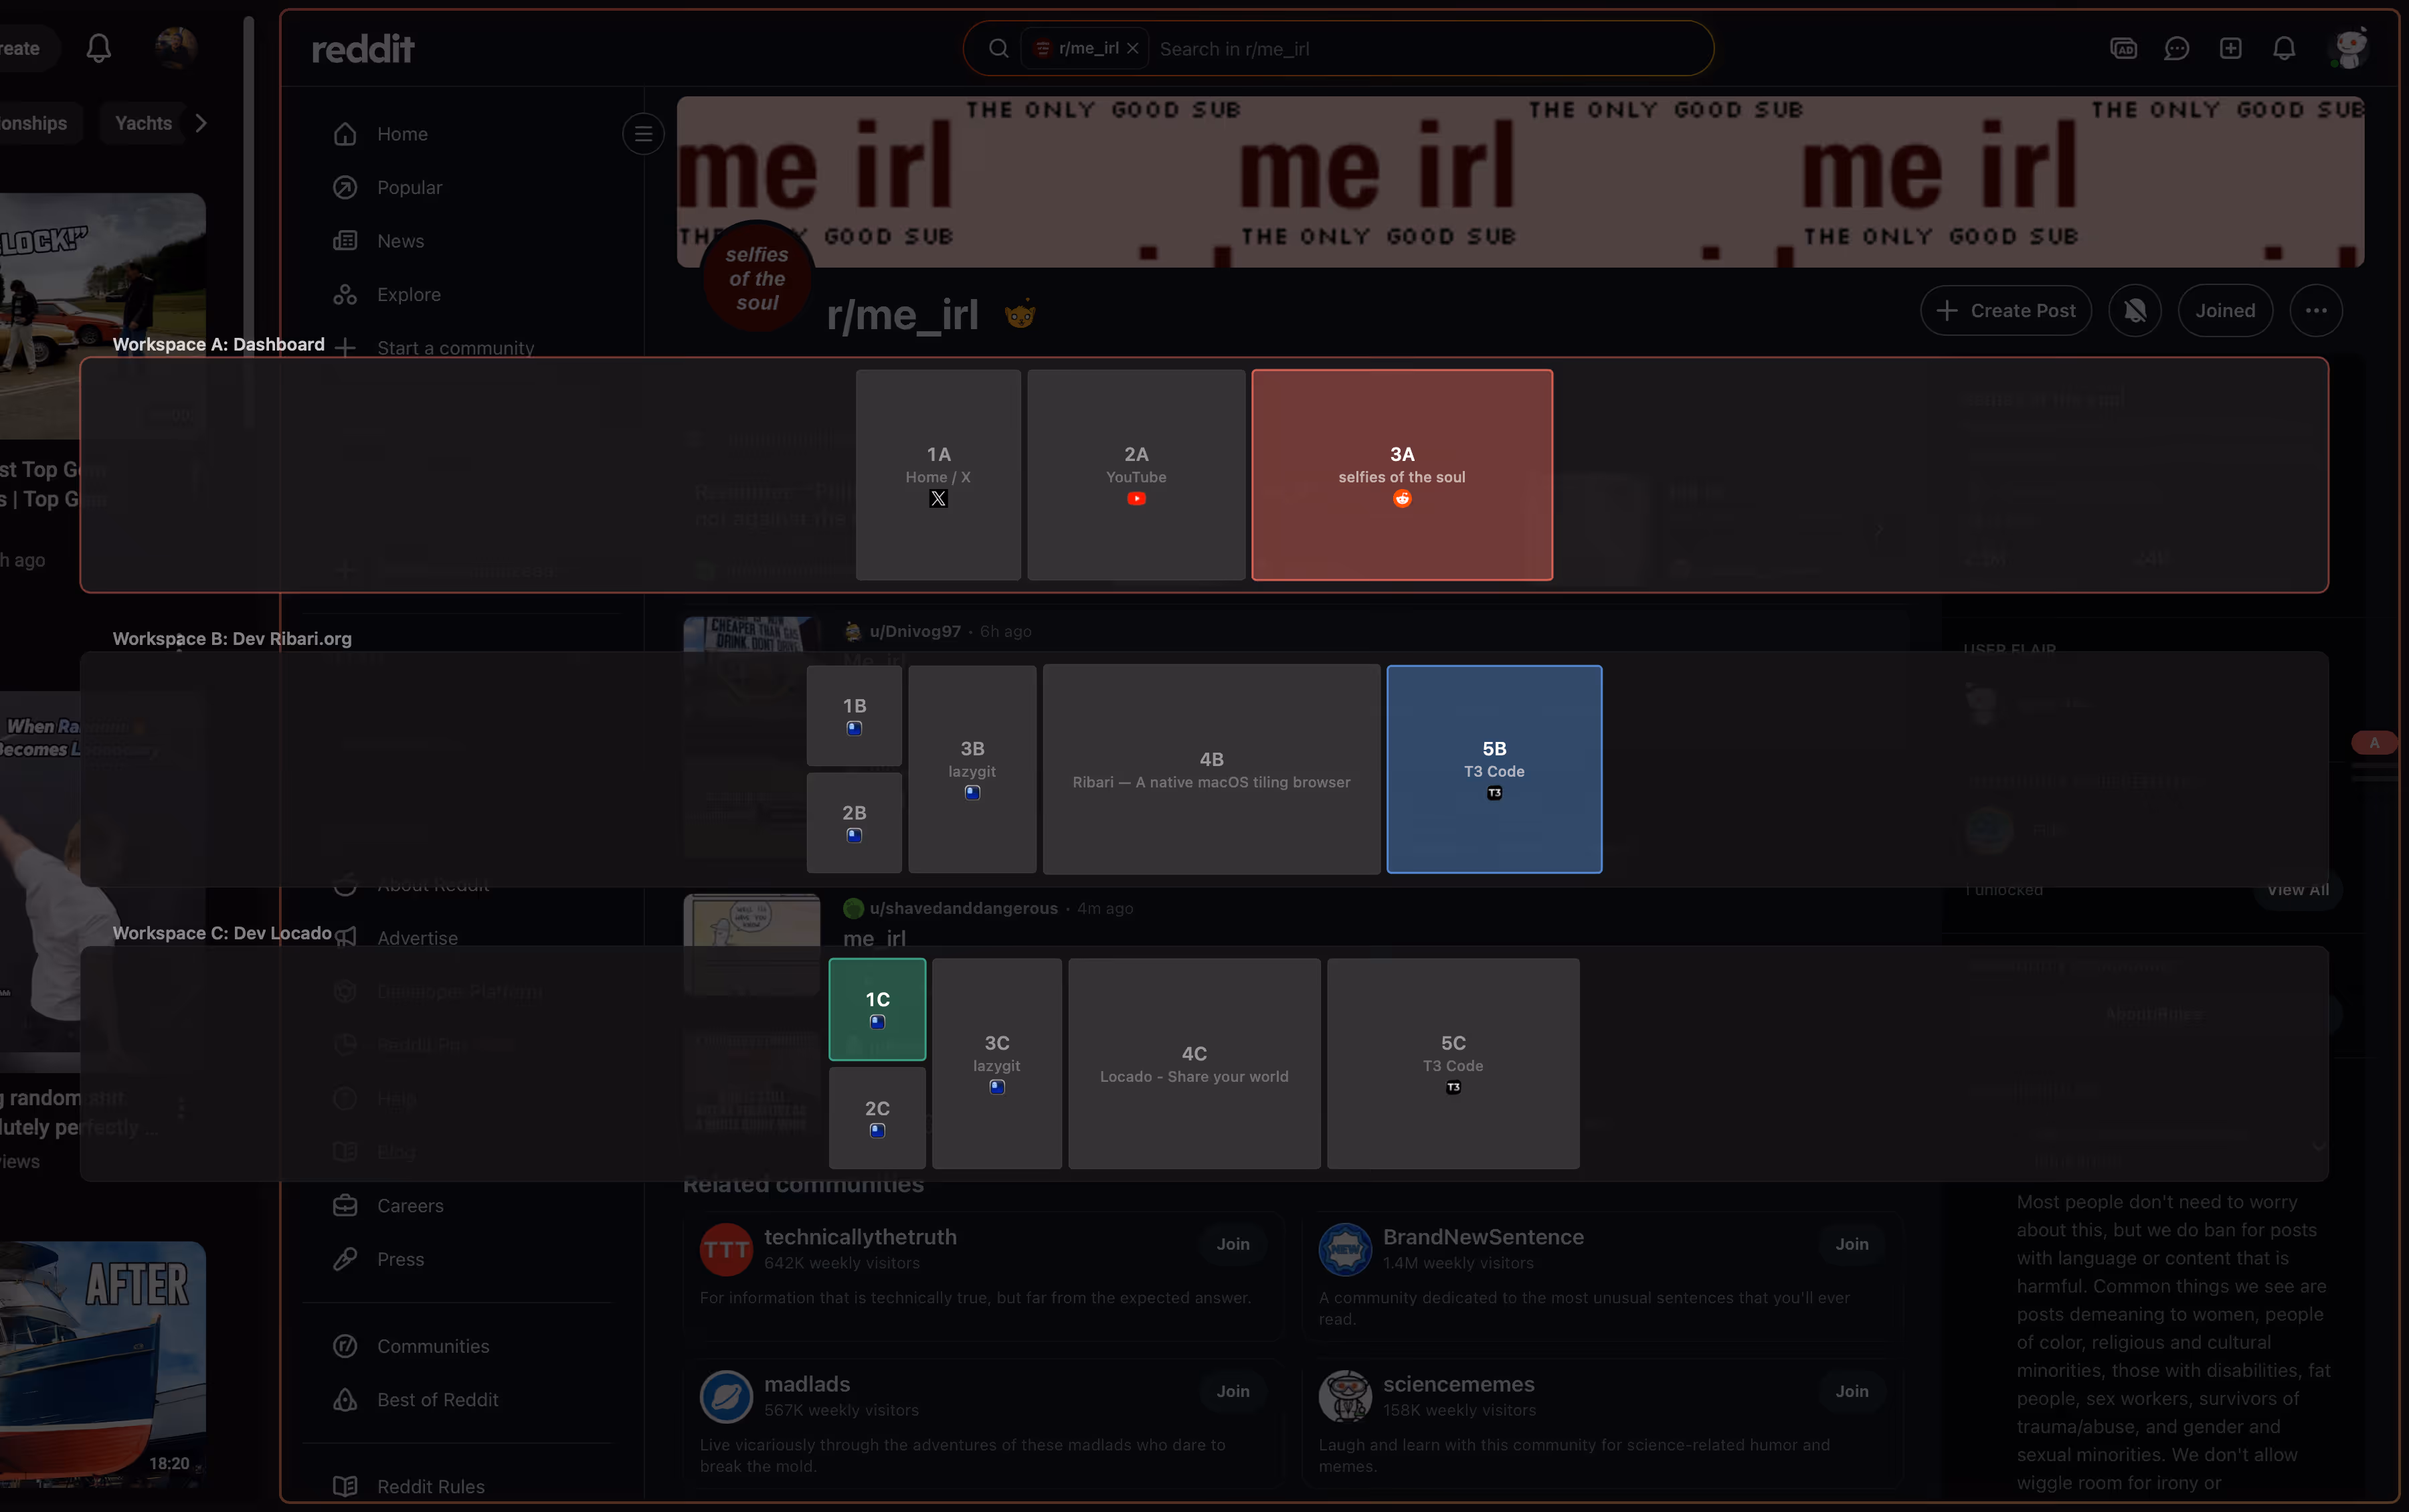
Task: Open the notifications bell in Reddit header
Action: pyautogui.click(x=2283, y=49)
